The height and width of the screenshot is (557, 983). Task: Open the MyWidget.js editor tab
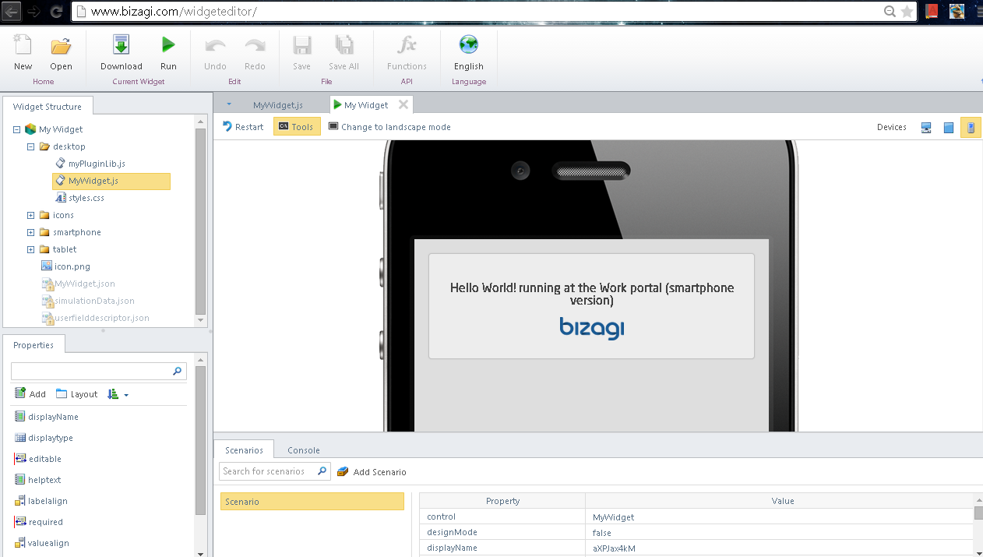pos(278,105)
